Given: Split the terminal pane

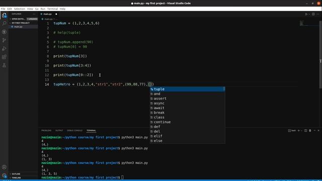Looking at the screenshot, I should tap(305, 131).
